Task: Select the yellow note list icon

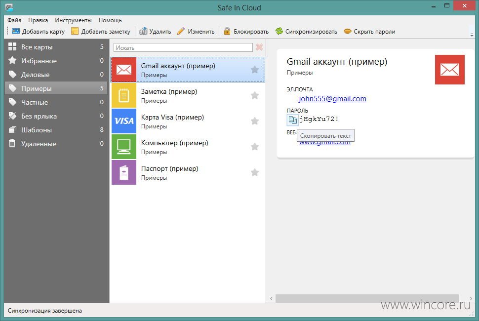Action: click(124, 95)
